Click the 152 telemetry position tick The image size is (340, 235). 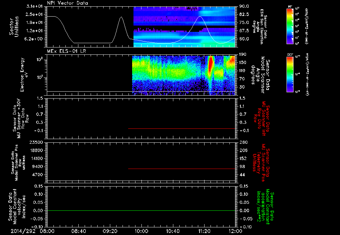(243, 158)
